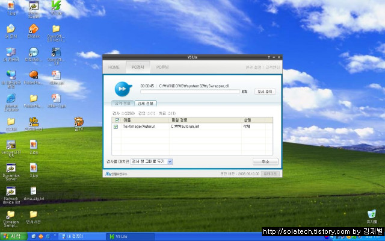
Task: Click the blue fast-forward scan icon
Action: coord(123,89)
